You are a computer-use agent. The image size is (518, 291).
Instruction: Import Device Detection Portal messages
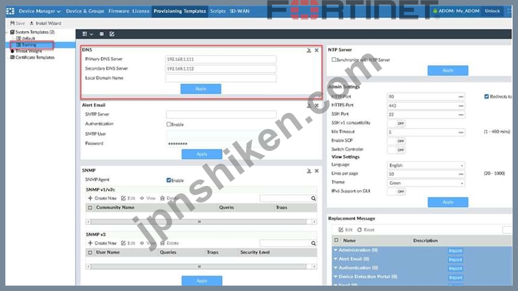pos(455,278)
